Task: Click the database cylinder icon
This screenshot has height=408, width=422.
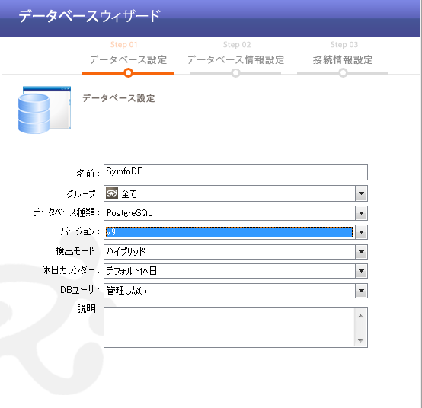Action: pyautogui.click(x=44, y=110)
